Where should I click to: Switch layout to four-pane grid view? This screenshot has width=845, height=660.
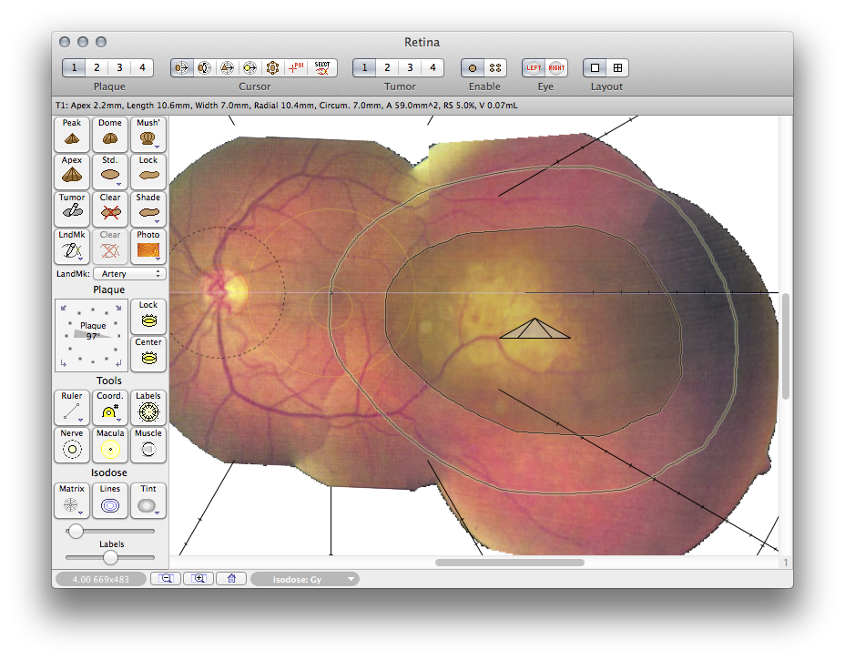(x=617, y=67)
